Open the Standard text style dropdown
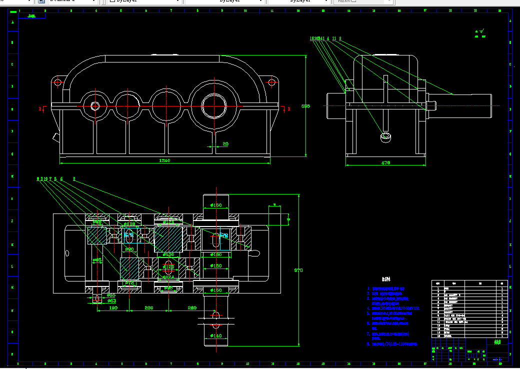This screenshot has height=369, width=520. coord(72,1)
